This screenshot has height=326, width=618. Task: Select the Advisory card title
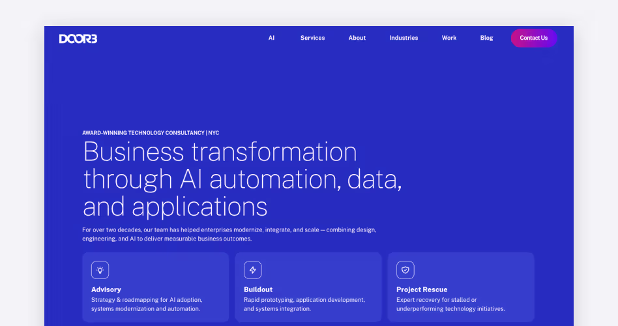(106, 289)
